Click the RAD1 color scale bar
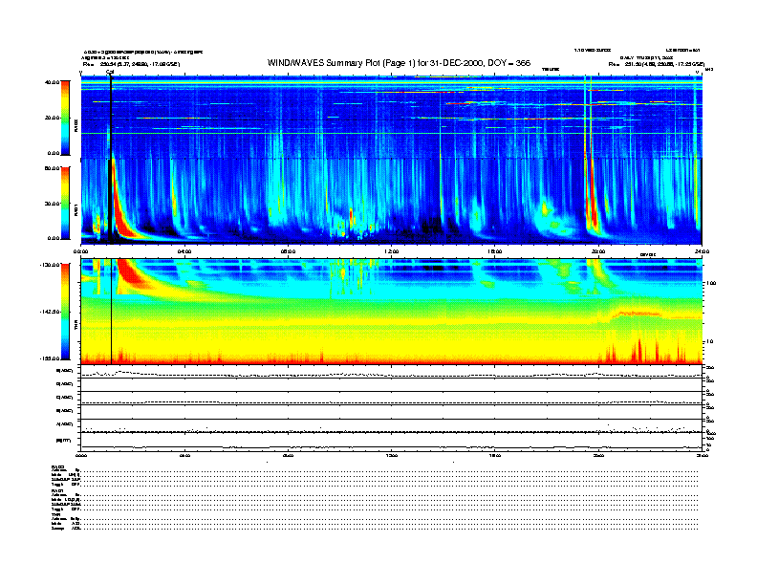 click(65, 203)
